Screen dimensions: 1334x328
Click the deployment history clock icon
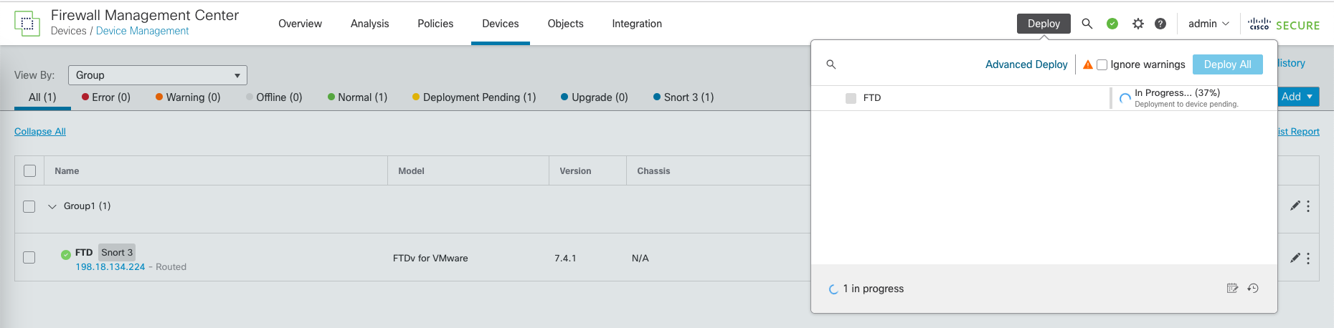1253,289
